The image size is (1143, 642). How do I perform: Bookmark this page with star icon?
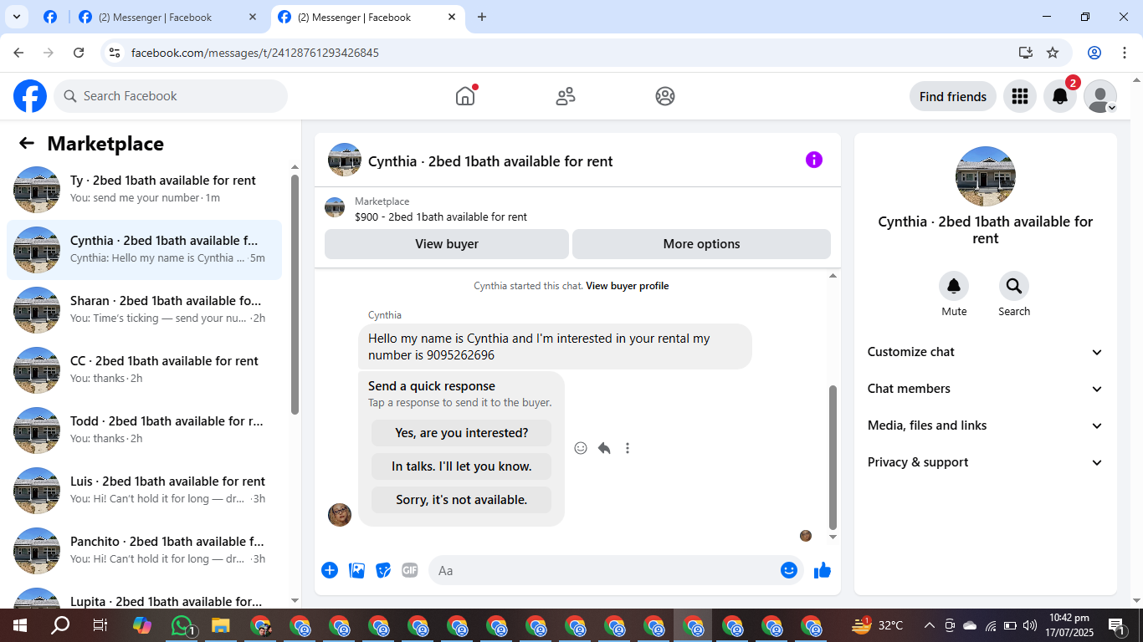1053,53
